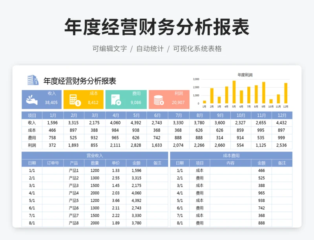The height and width of the screenshot is (240, 314).
Task: Select the 3.66 unit price cell
Action: (x=116, y=200)
